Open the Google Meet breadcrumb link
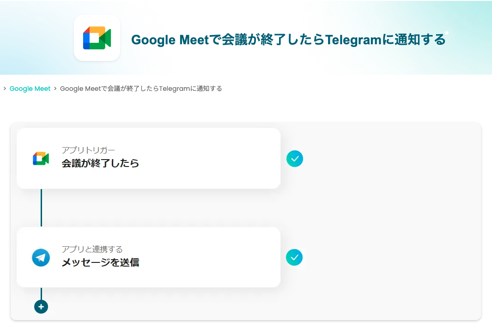 (30, 89)
